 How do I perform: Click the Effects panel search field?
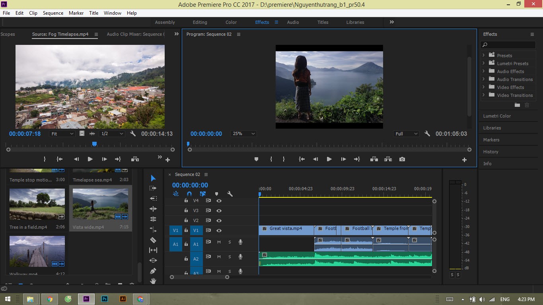(508, 45)
